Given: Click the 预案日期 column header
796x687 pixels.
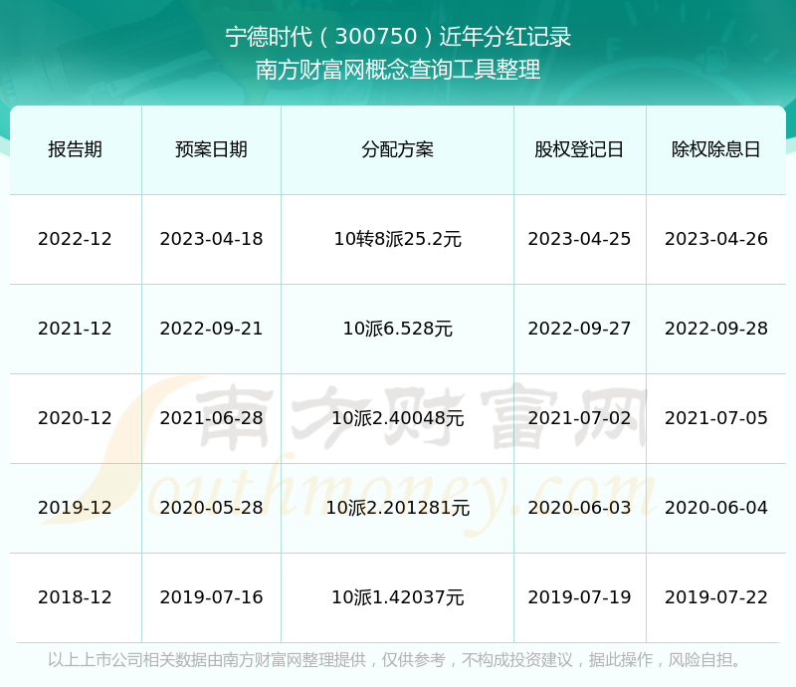Looking at the screenshot, I should click(x=211, y=149).
